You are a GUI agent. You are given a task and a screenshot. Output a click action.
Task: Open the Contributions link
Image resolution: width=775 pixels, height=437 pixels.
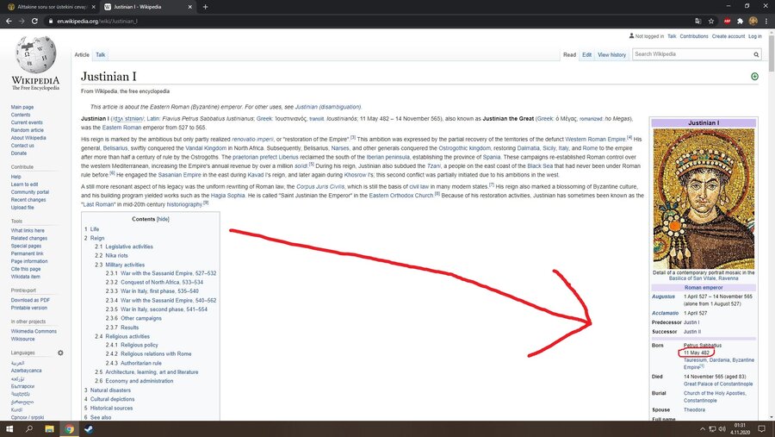693,36
